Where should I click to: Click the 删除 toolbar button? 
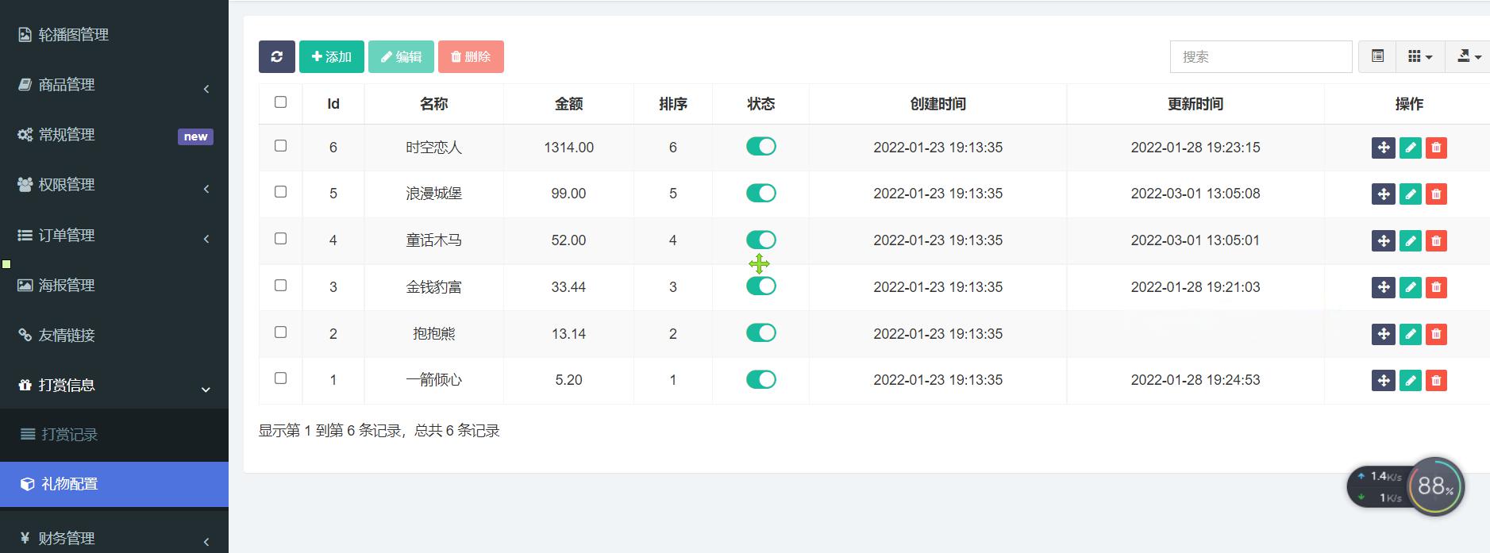tap(471, 56)
